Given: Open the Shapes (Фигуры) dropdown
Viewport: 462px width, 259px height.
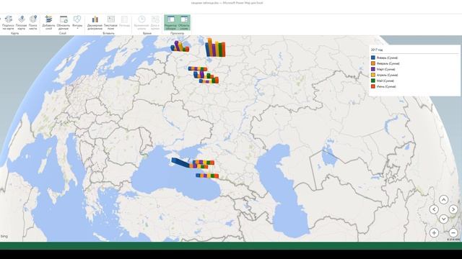Looking at the screenshot, I should point(77,22).
